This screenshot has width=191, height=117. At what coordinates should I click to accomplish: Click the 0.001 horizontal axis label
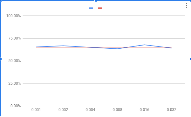coord(36,110)
